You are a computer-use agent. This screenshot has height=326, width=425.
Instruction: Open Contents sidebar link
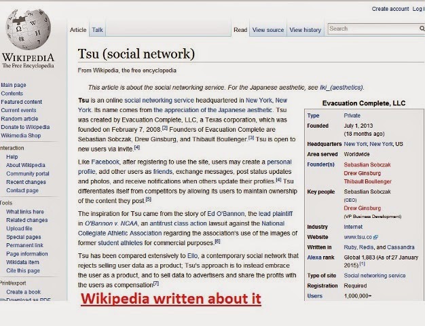coord(12,93)
